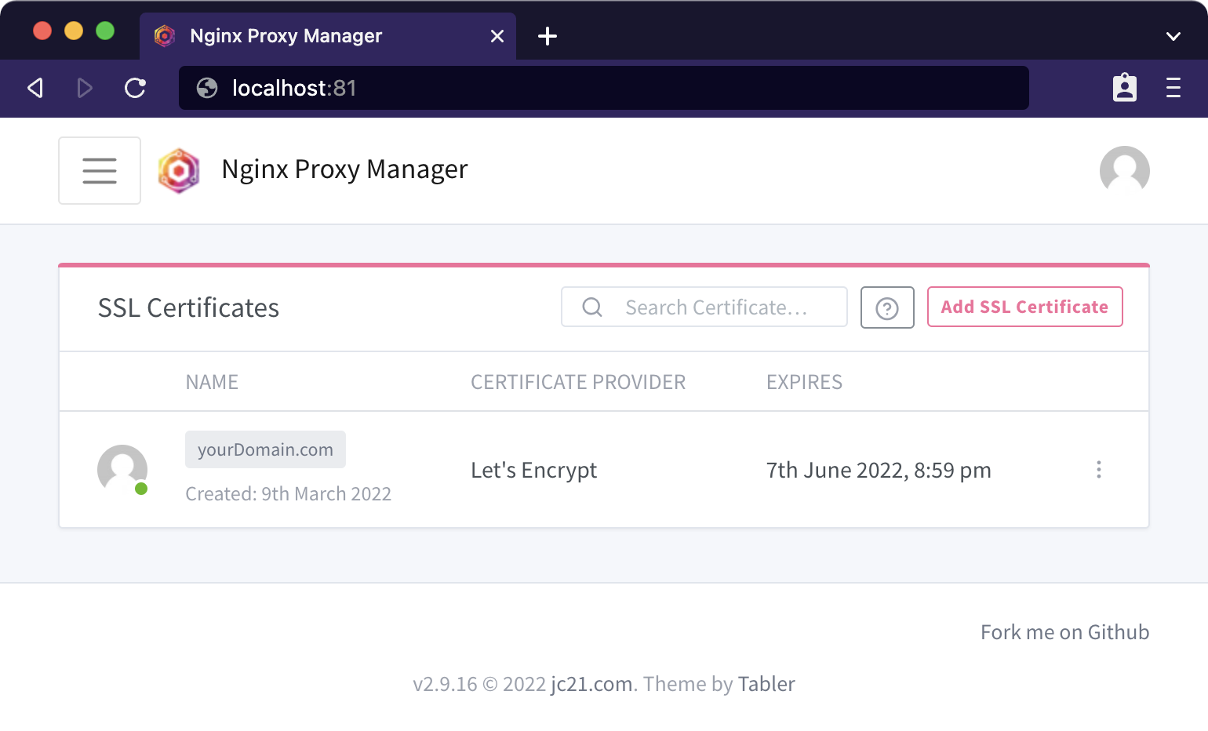Open the browser profile badge icon

click(x=1125, y=88)
